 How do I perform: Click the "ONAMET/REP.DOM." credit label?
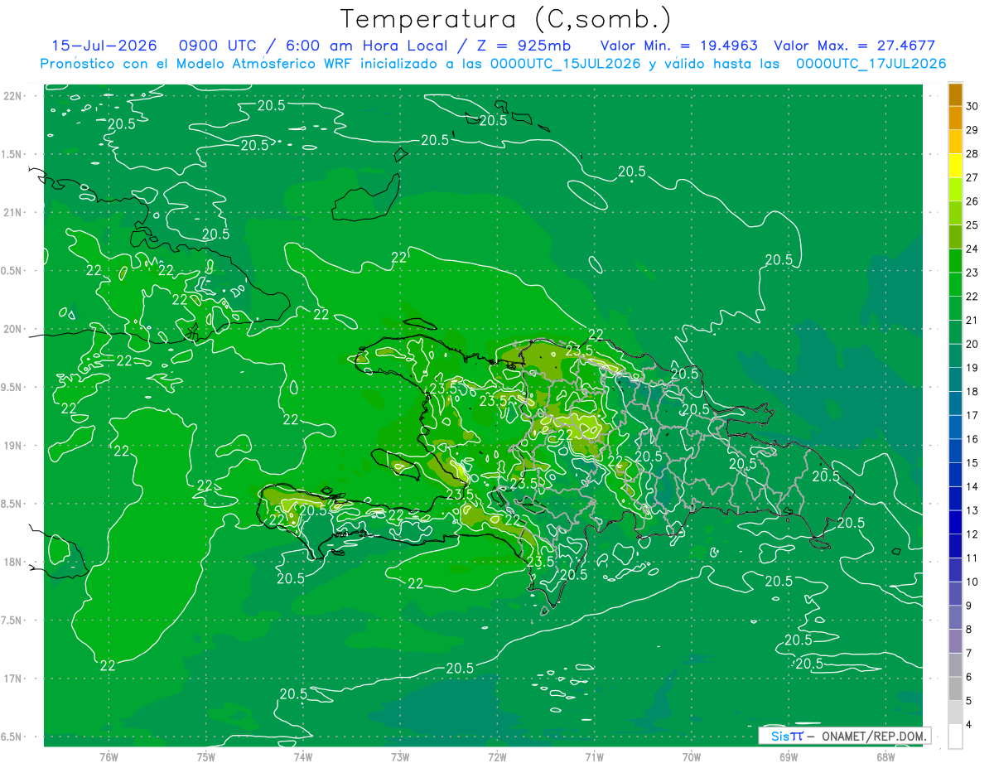pyautogui.click(x=875, y=736)
